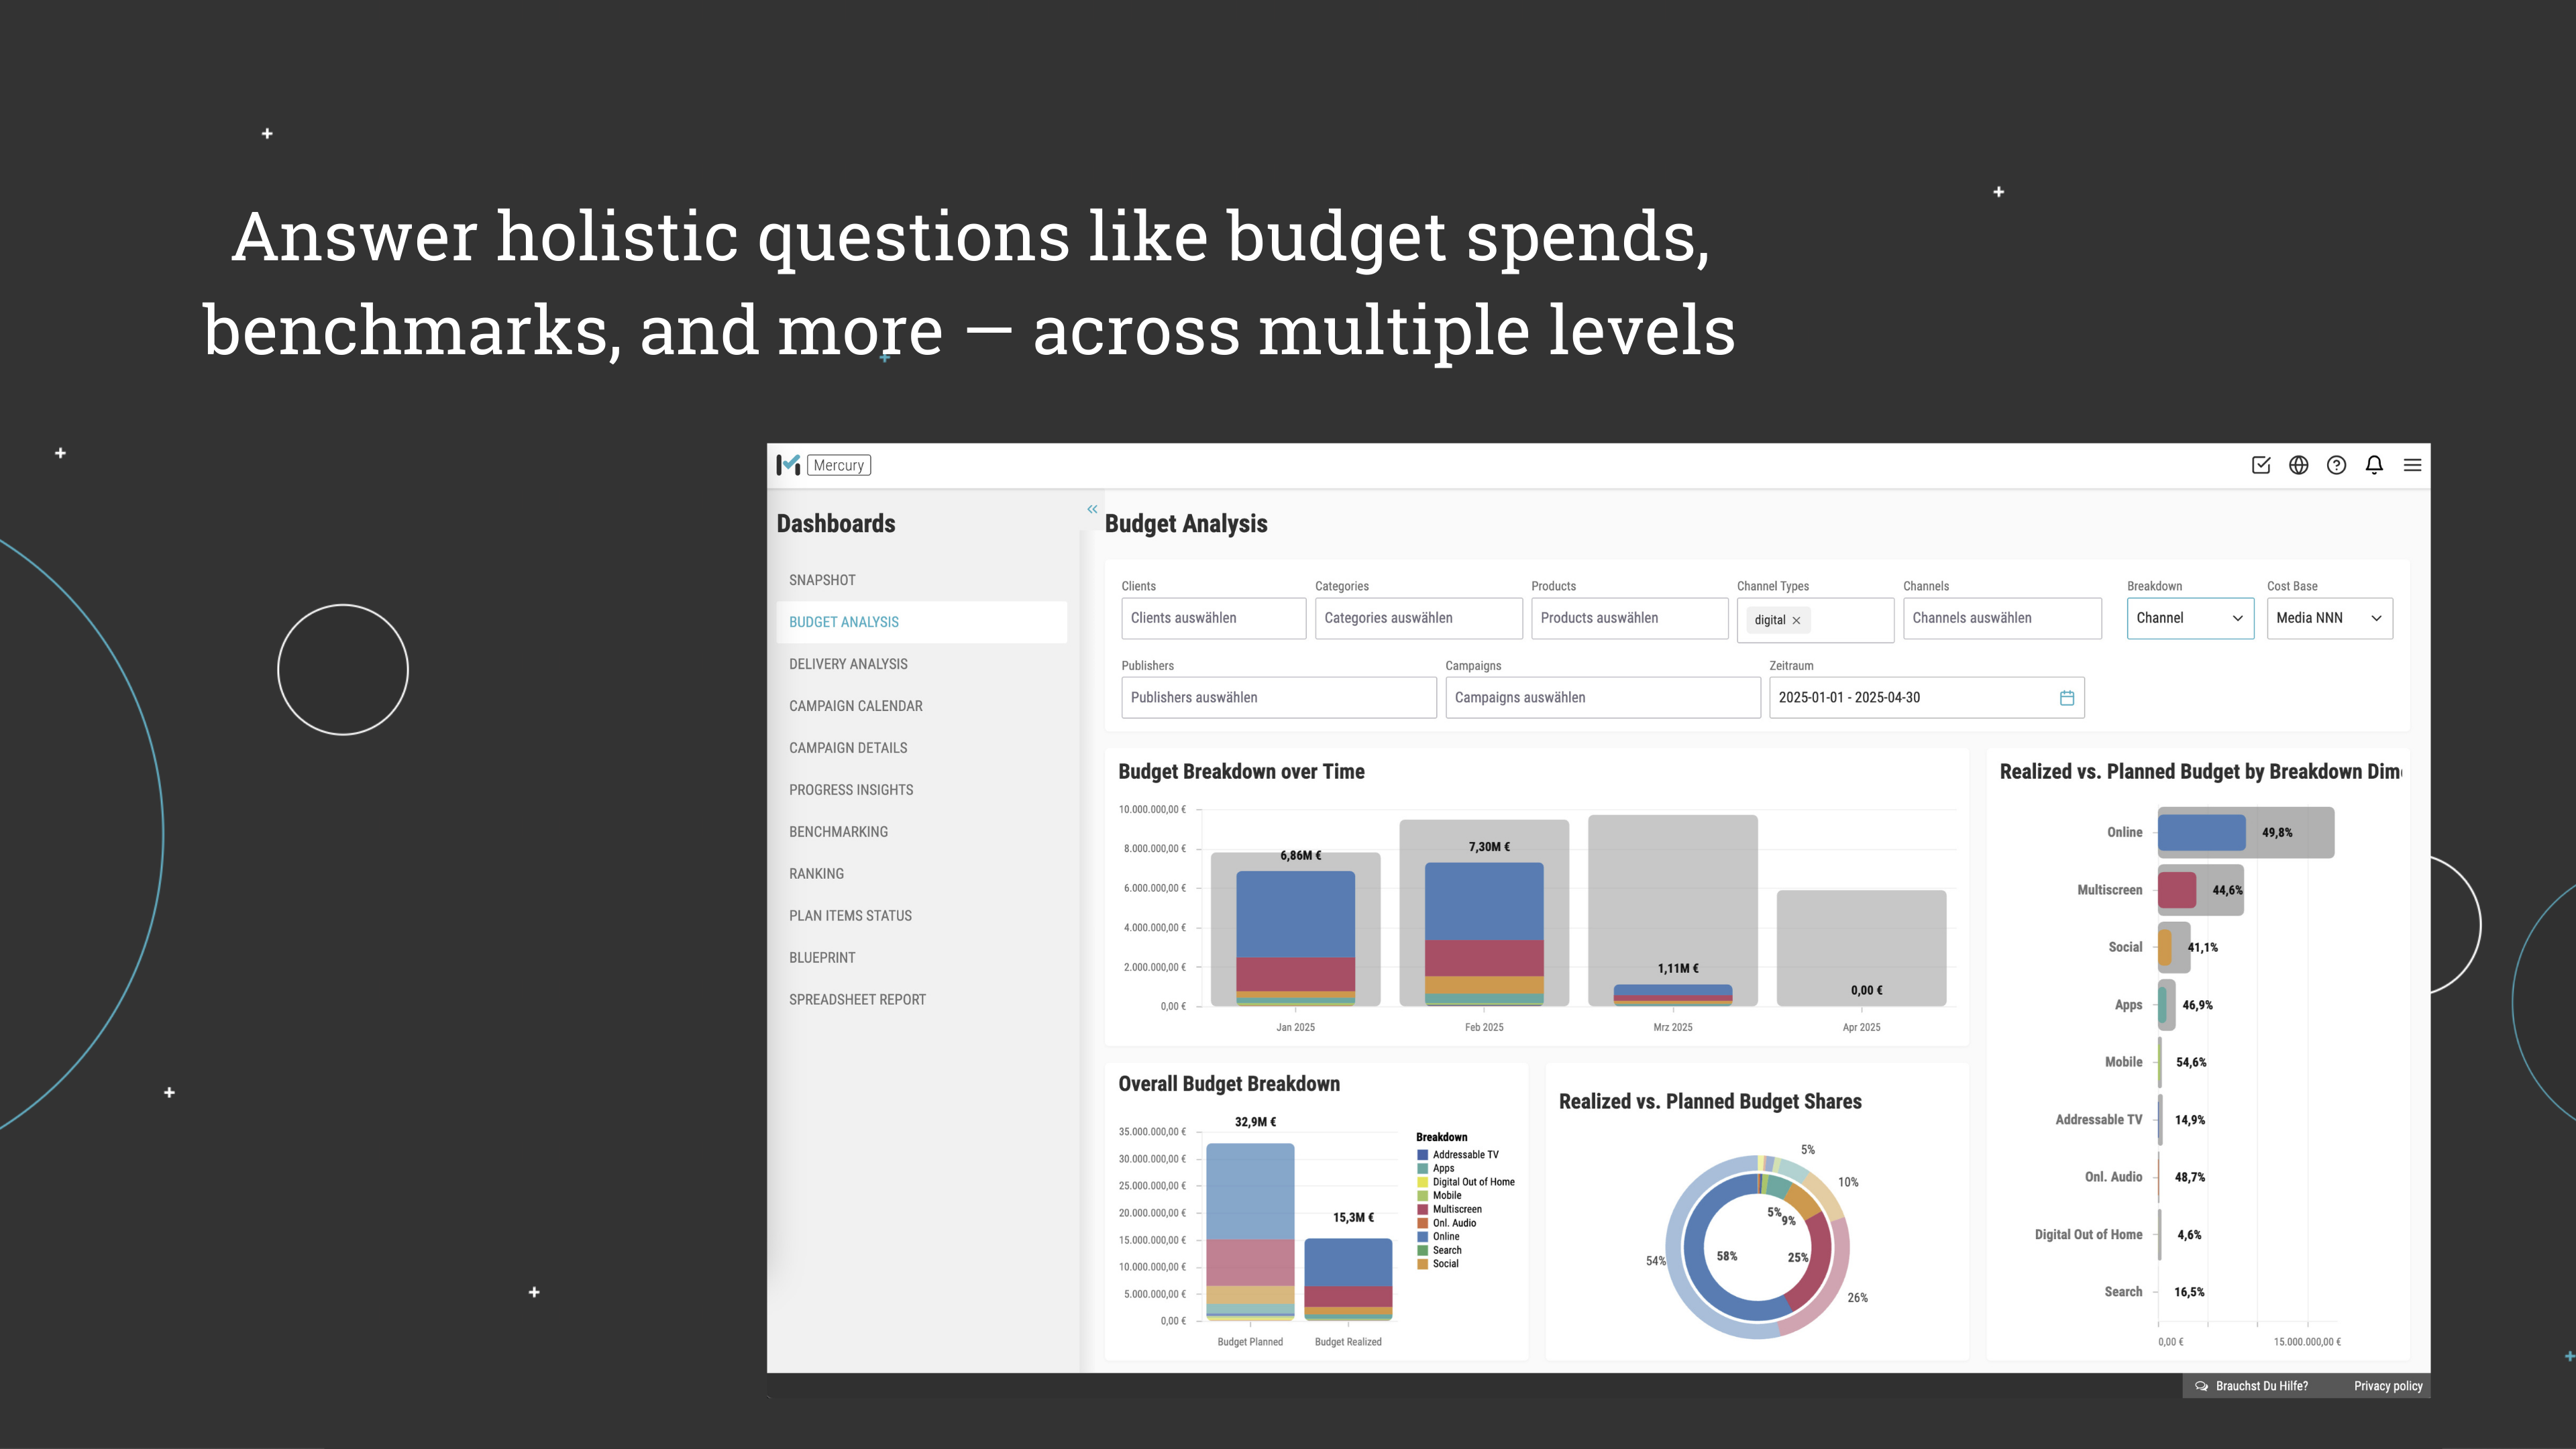Click the globe language icon
The height and width of the screenshot is (1449, 2576).
pyautogui.click(x=2298, y=465)
